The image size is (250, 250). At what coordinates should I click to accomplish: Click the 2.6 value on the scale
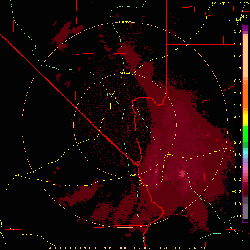(237, 142)
